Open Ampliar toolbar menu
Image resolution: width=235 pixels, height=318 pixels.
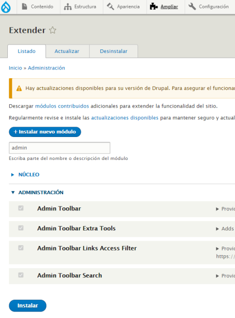pyautogui.click(x=165, y=7)
